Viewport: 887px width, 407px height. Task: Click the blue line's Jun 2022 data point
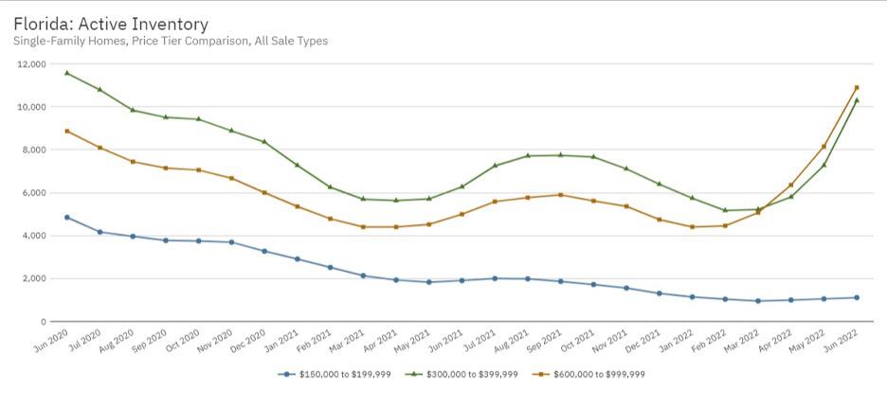(x=857, y=297)
